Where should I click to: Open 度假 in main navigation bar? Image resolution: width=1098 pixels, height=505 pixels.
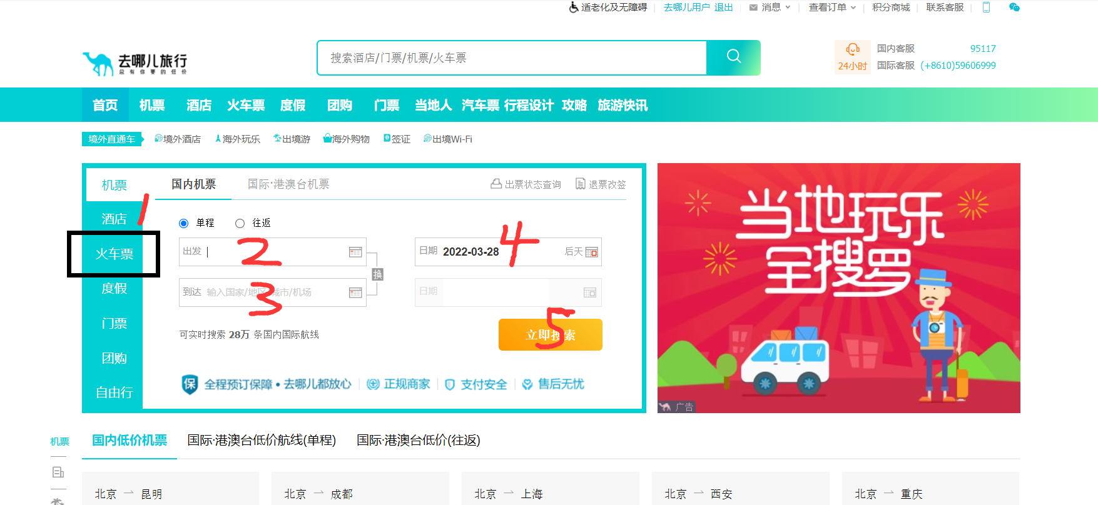(x=293, y=105)
